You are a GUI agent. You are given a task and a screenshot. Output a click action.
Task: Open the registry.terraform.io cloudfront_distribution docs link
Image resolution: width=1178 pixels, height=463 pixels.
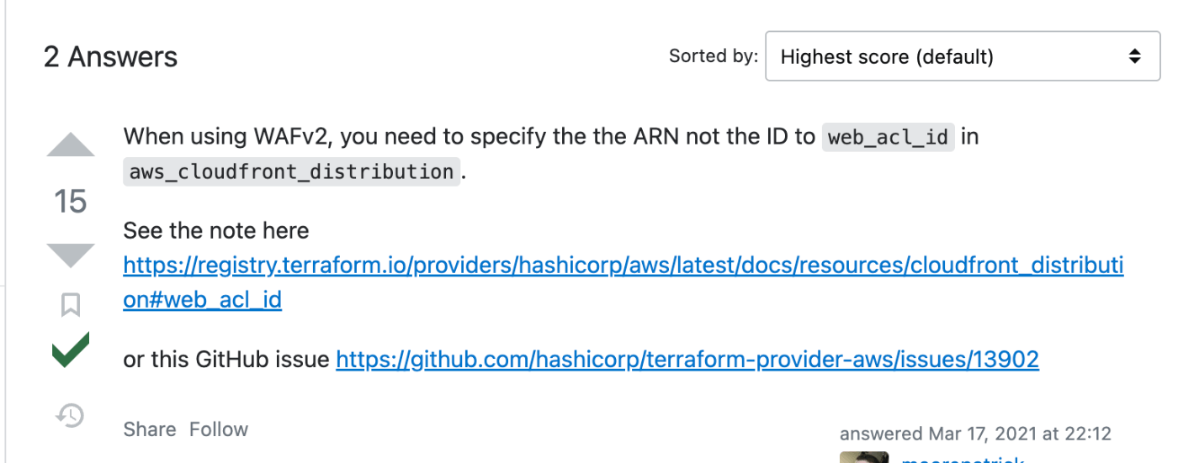tap(623, 282)
